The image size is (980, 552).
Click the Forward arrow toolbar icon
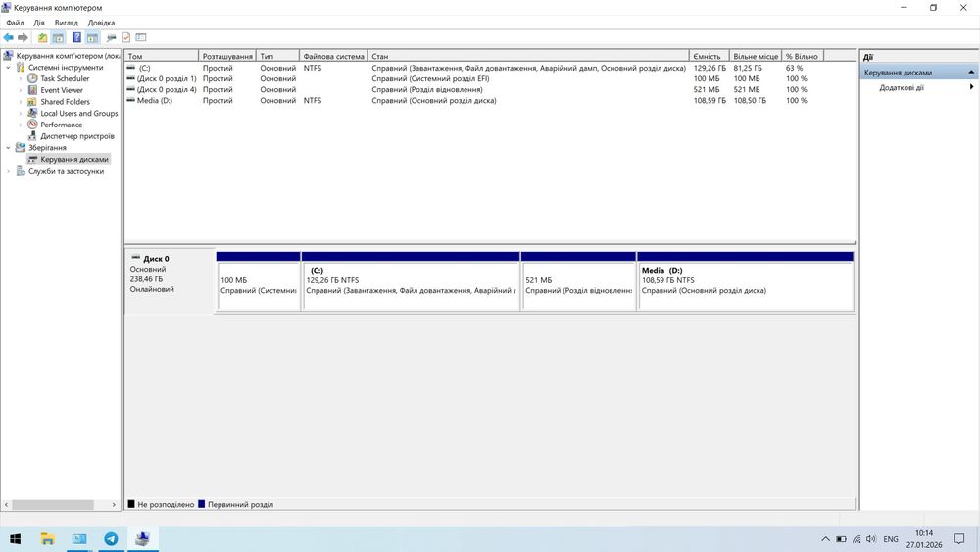24,38
